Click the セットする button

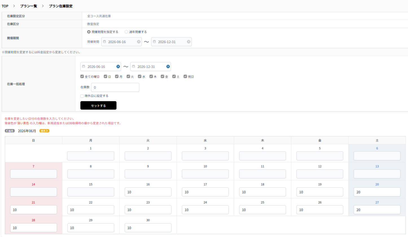[x=98, y=106]
